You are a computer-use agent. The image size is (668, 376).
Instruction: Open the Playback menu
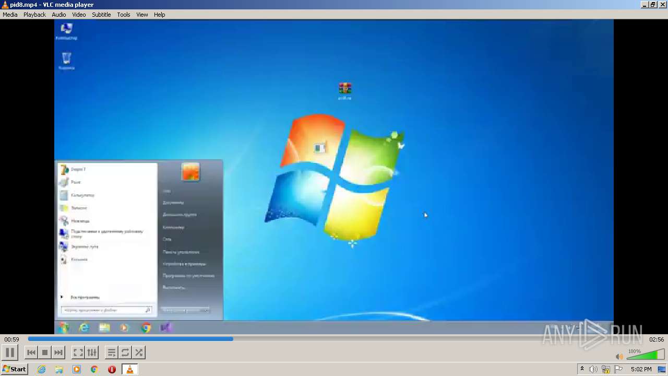(x=34, y=15)
